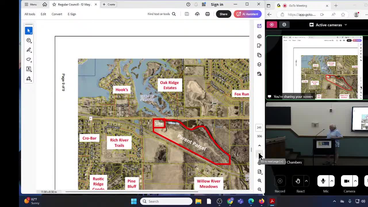Expand the Mic options chevron
The width and height of the screenshot is (368, 207).
click(332, 181)
